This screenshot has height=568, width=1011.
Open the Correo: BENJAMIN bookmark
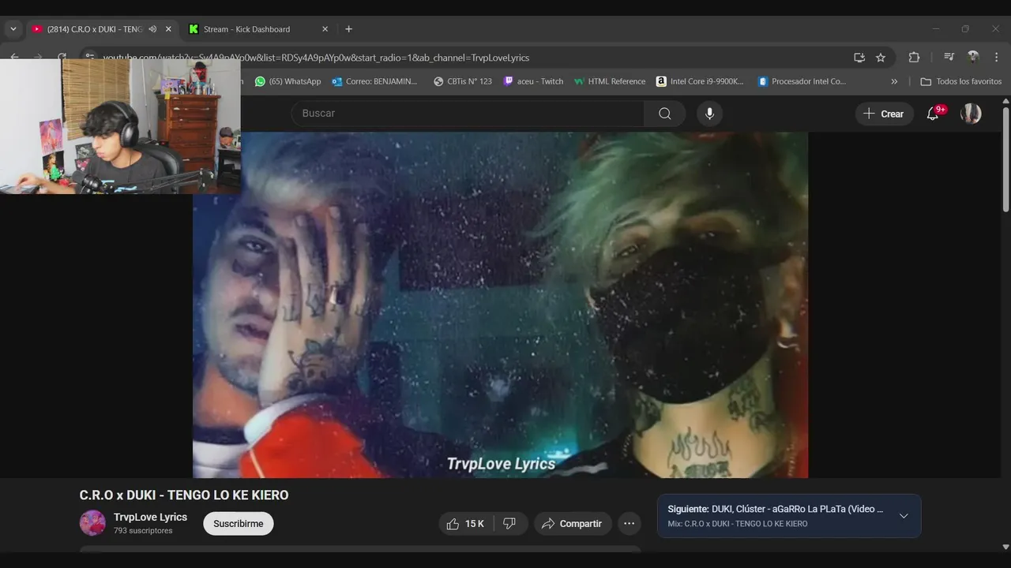pyautogui.click(x=375, y=81)
